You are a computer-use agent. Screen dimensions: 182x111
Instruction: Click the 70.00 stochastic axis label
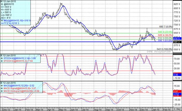pyautogui.click(x=177, y=59)
